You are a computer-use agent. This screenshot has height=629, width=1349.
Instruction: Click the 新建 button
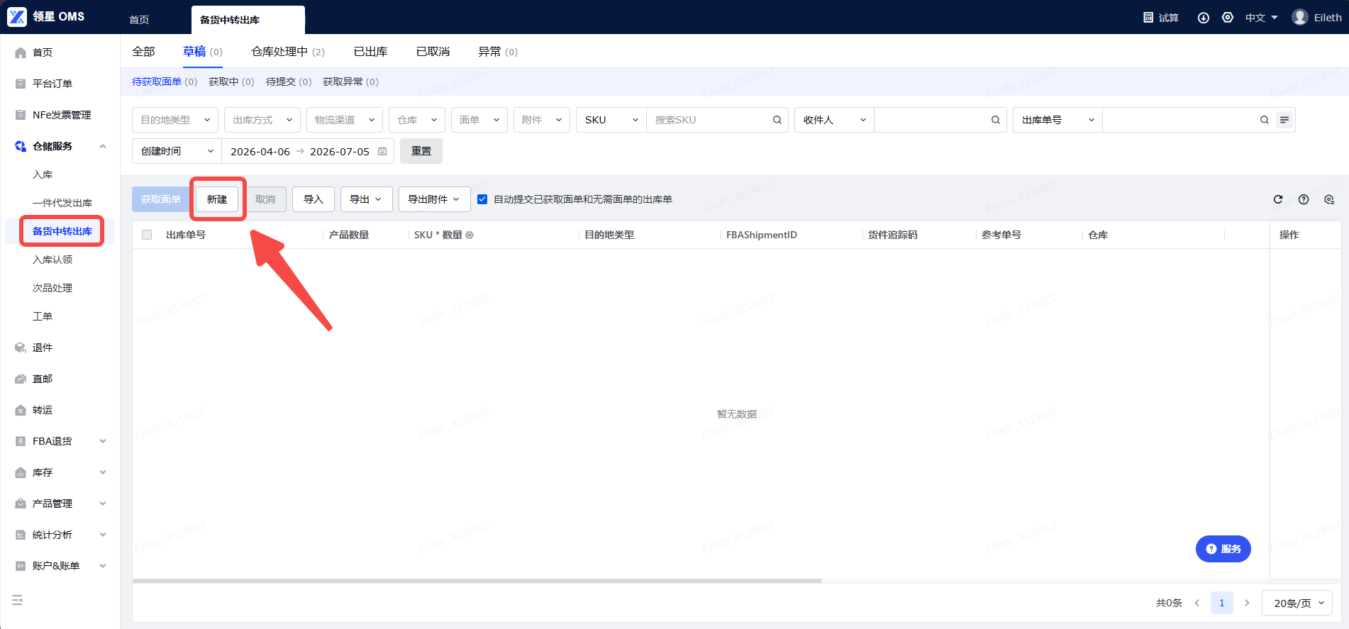[x=217, y=199]
